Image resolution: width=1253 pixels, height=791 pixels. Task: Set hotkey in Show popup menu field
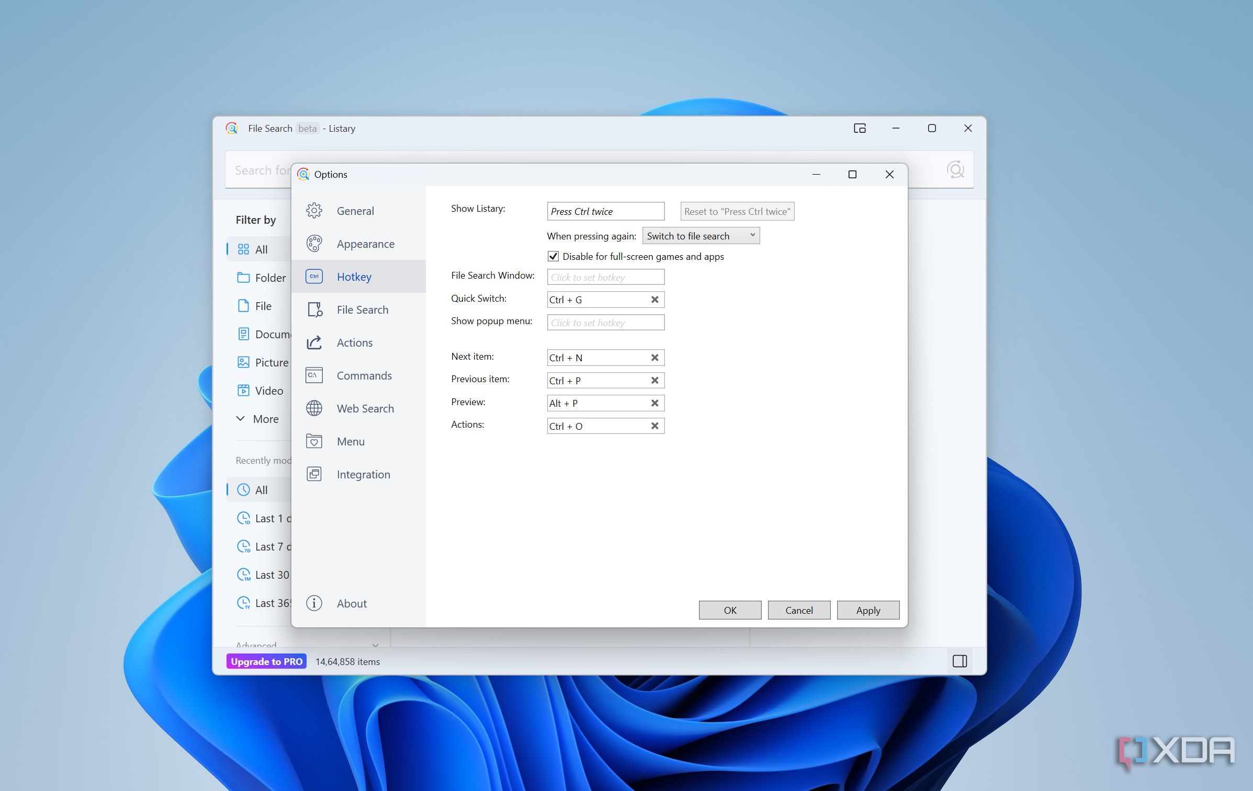[606, 323]
